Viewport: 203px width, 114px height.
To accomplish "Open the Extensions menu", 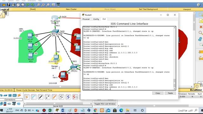I will click(32, 1).
